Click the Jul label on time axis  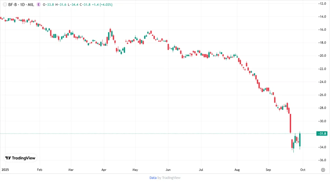point(201,170)
